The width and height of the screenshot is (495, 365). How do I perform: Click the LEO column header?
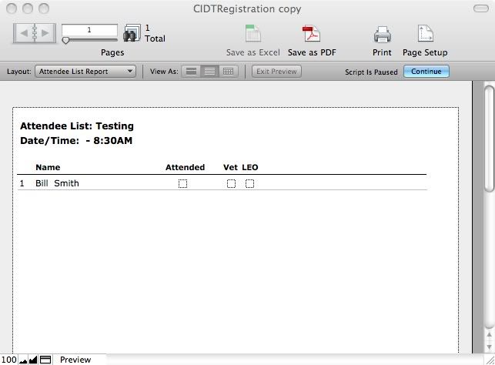pos(250,167)
